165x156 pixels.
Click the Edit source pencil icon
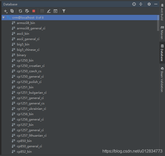click(49, 11)
